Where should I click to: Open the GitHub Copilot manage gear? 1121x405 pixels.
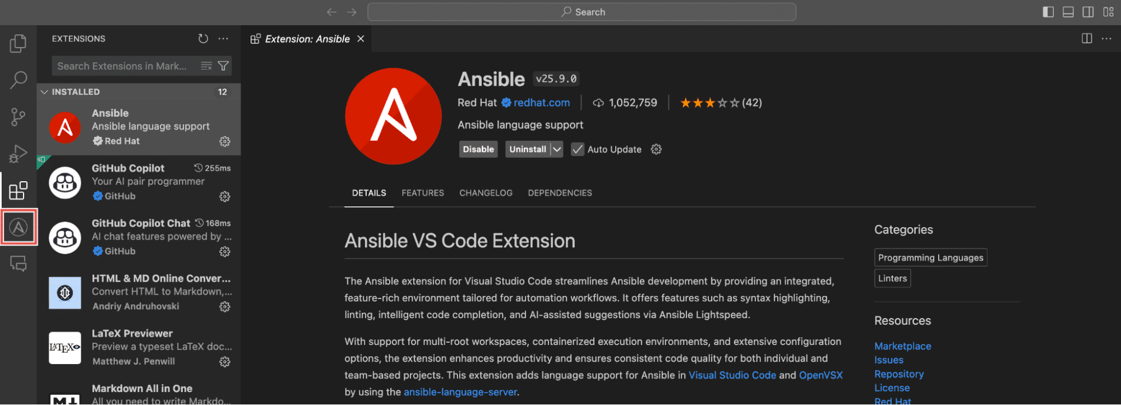click(225, 196)
